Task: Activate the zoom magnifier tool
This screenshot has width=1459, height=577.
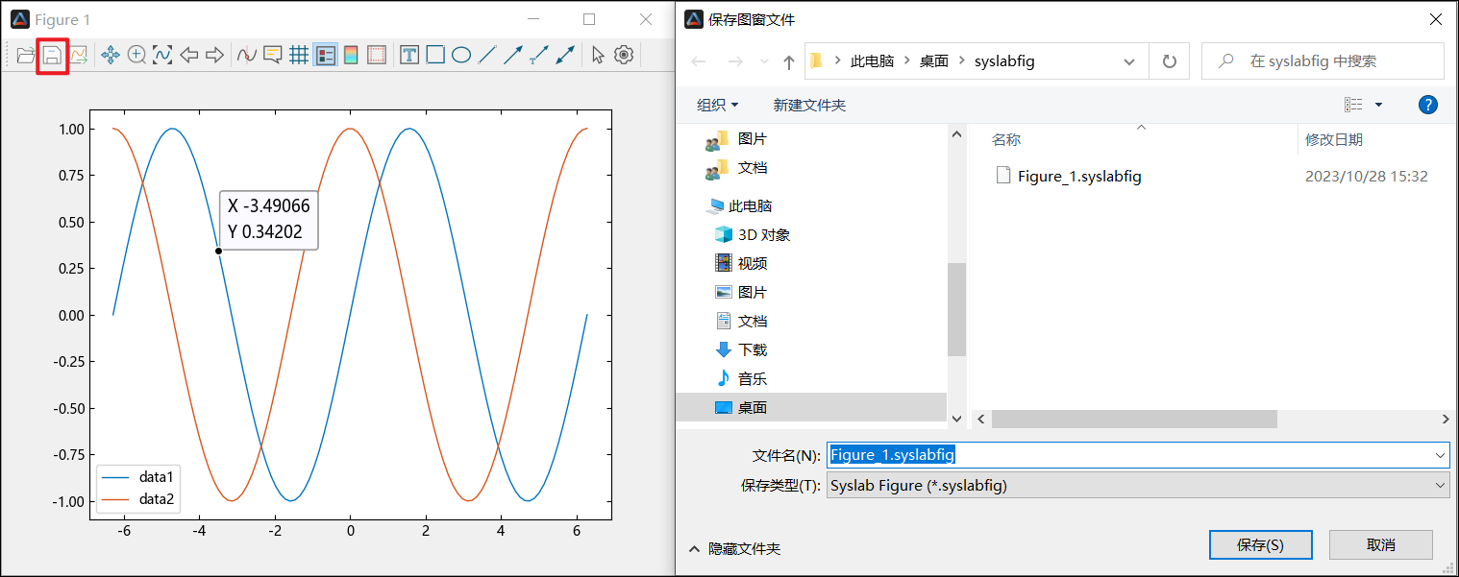Action: click(x=136, y=56)
